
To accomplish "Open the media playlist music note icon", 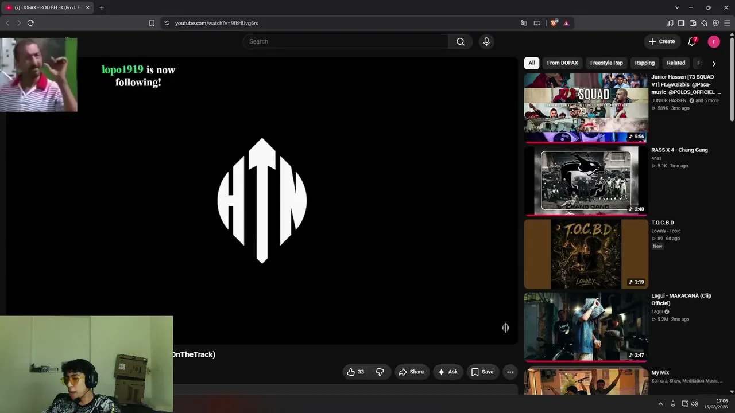I will (x=670, y=23).
